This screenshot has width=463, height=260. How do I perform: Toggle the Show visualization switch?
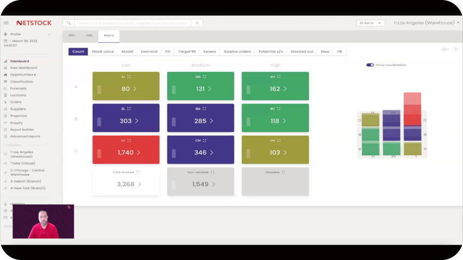[x=370, y=65]
